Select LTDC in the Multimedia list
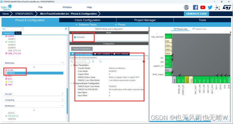Viewport: 233px width, 124px height. click(10, 82)
